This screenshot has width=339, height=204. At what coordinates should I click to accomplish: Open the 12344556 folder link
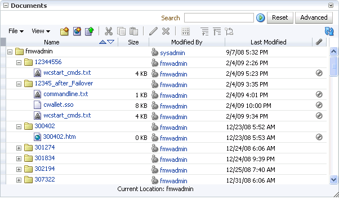coord(48,62)
